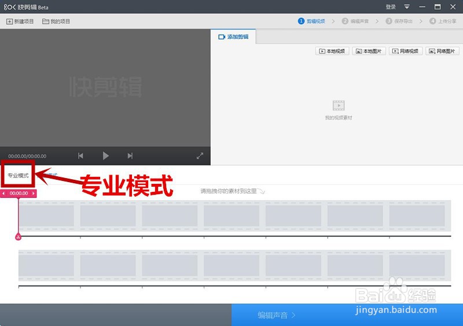Minimize the 快剪辑 window
The width and height of the screenshot is (463, 326).
(422, 7)
